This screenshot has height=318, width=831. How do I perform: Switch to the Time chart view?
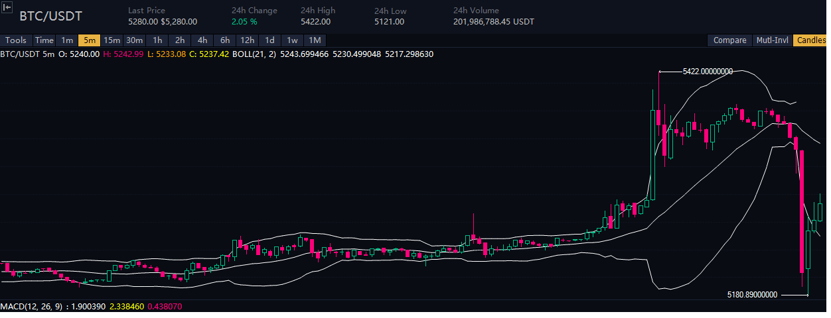pos(44,40)
